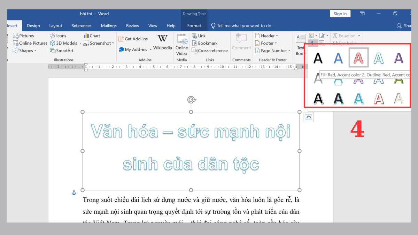
Task: Open the Format tab under Drawing Tools
Action: (194, 26)
